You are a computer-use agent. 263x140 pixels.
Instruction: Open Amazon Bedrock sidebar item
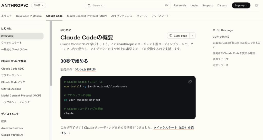12,128
